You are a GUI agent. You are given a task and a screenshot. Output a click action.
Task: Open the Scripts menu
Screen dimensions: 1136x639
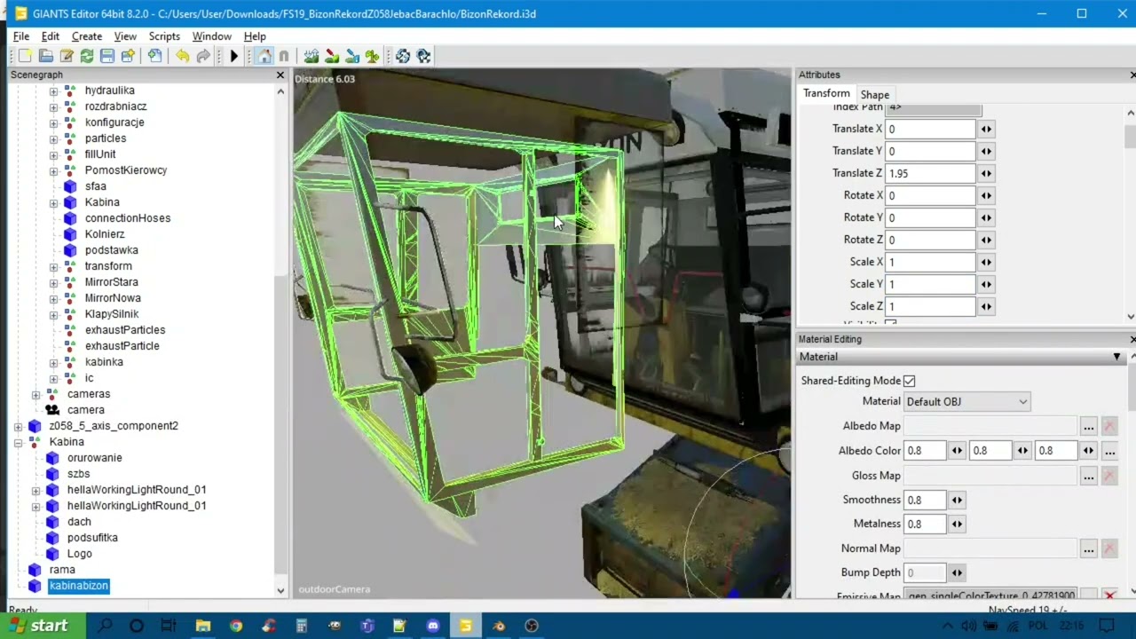point(164,36)
